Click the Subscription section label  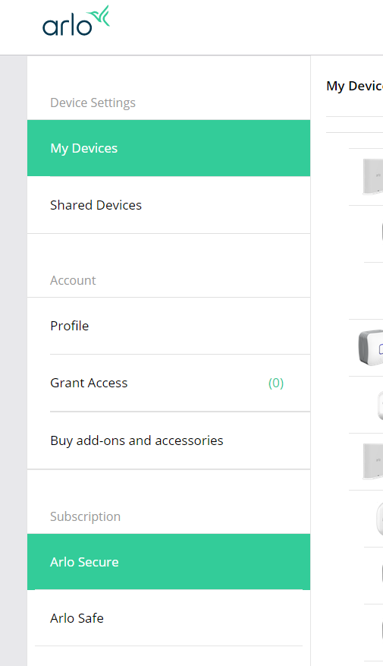85,516
